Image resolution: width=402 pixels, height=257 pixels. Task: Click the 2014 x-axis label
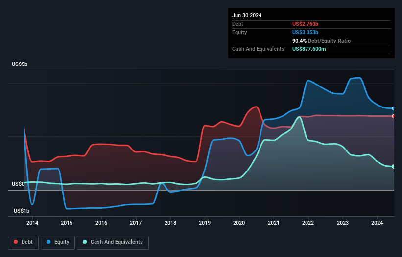pos(32,223)
